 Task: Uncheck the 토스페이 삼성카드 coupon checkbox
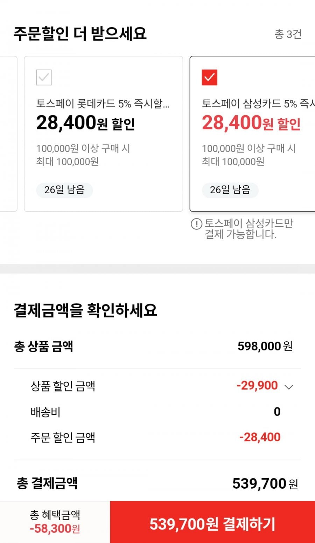tap(210, 78)
